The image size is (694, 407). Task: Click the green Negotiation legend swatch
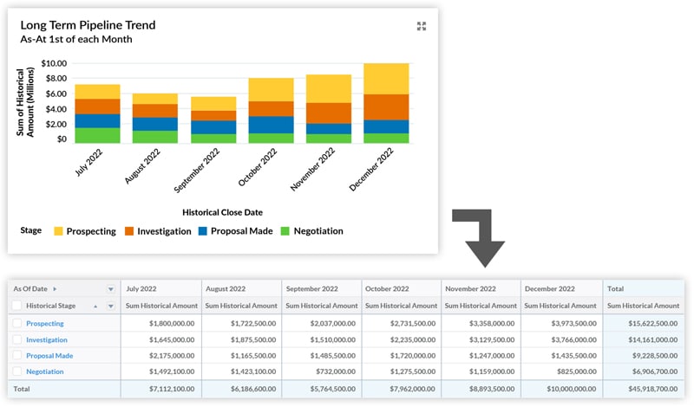coord(285,231)
